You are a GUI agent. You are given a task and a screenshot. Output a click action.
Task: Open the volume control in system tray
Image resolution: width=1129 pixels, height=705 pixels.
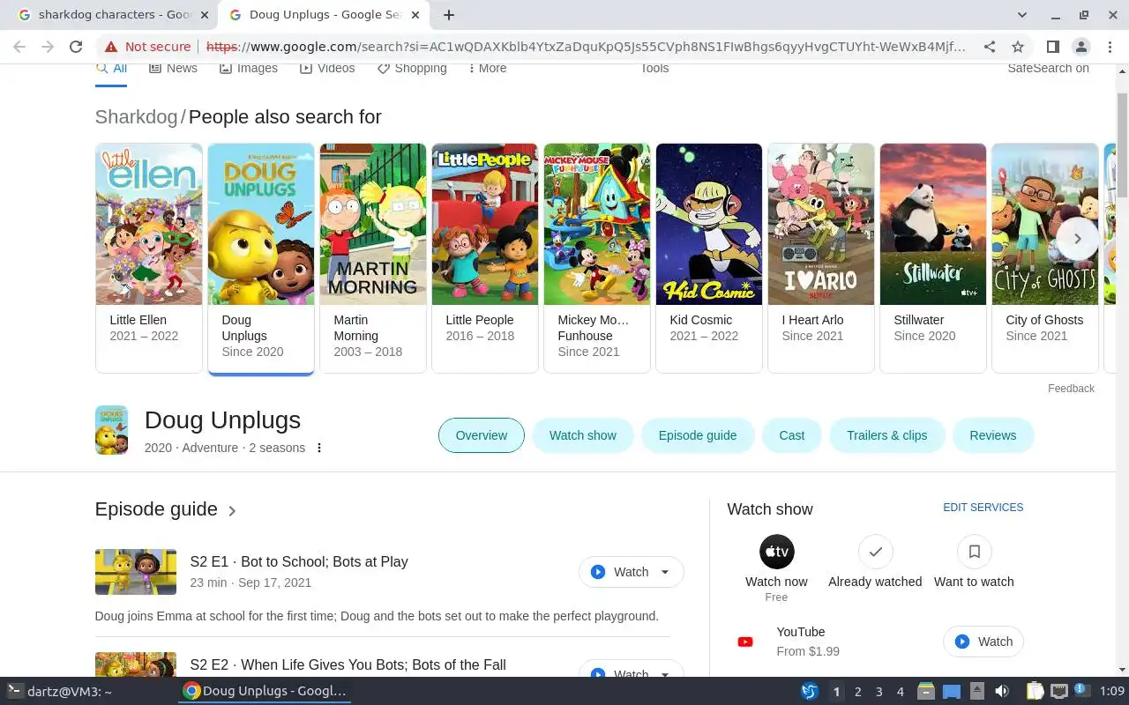coord(1001,692)
